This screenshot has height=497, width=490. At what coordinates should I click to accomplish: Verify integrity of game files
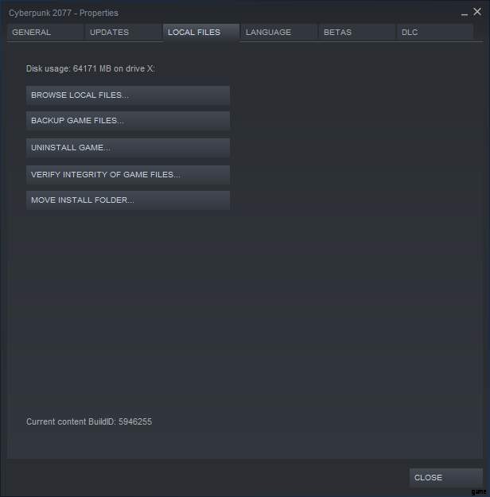(x=128, y=174)
